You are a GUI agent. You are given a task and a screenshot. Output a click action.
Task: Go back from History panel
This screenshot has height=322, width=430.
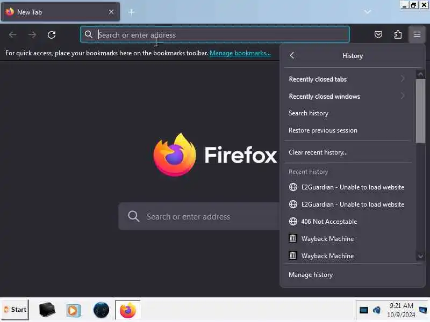point(292,56)
